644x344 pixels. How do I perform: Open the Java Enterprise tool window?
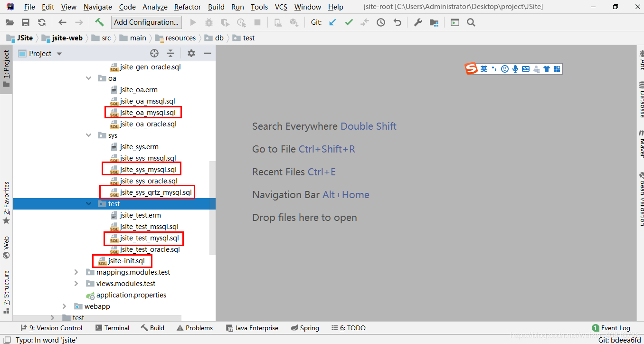(253, 328)
